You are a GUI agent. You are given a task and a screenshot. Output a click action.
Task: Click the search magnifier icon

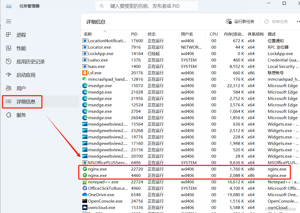pyautogui.click(x=102, y=6)
